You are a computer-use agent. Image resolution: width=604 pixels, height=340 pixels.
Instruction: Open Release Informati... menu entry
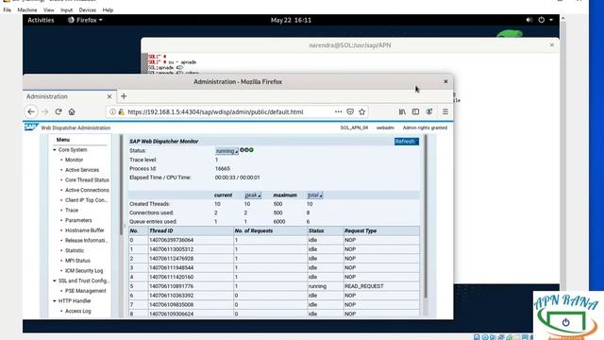pos(86,241)
